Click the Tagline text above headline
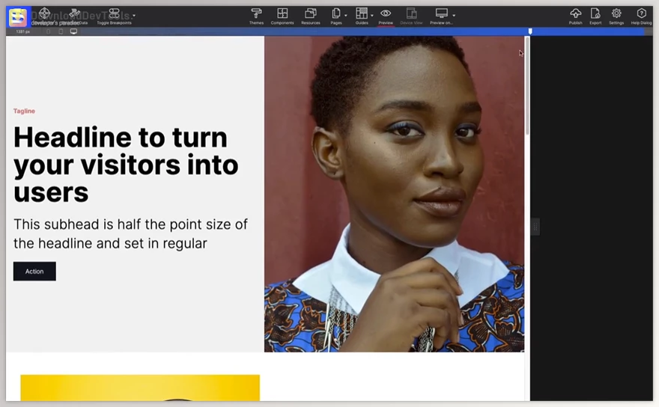659x407 pixels. [24, 111]
